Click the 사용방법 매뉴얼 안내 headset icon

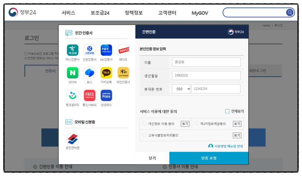point(211,146)
